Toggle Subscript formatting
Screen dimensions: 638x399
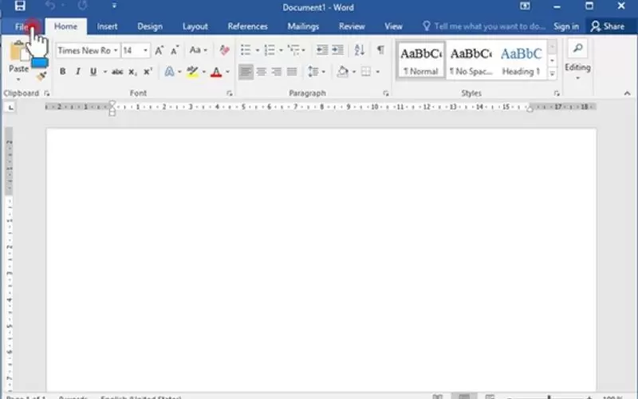tap(132, 72)
